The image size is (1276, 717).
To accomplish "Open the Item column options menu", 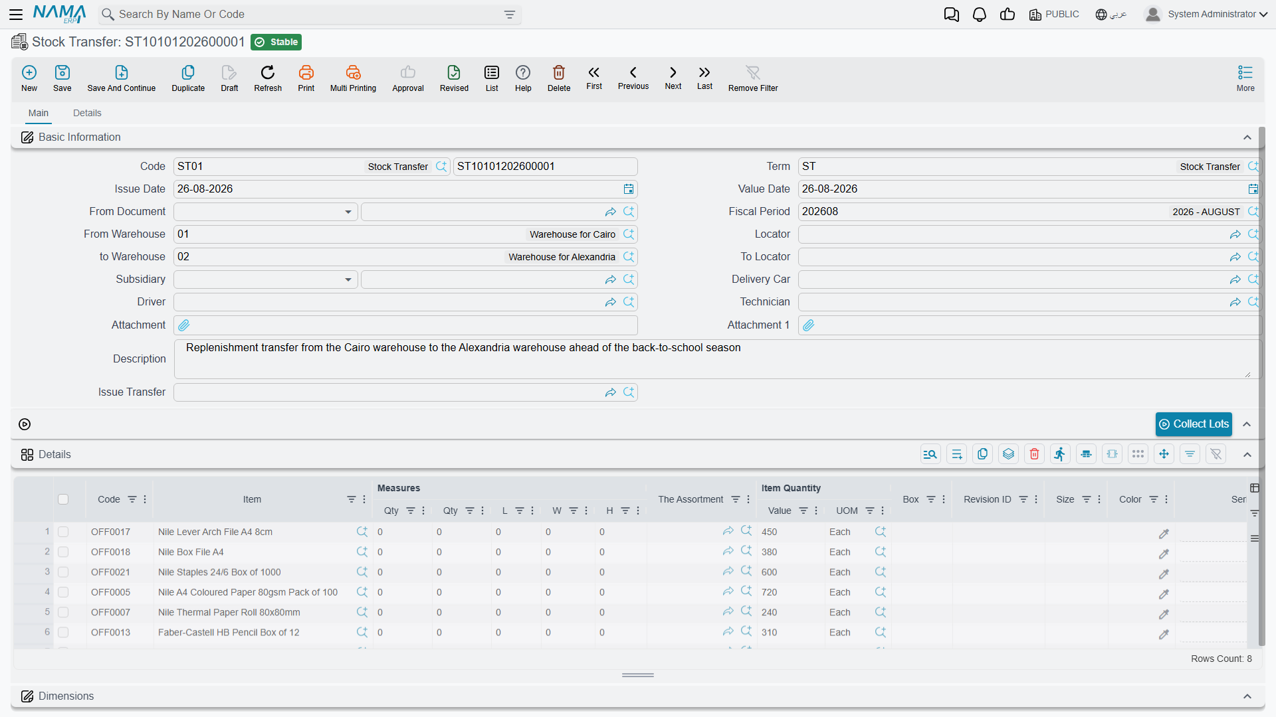I will (364, 499).
